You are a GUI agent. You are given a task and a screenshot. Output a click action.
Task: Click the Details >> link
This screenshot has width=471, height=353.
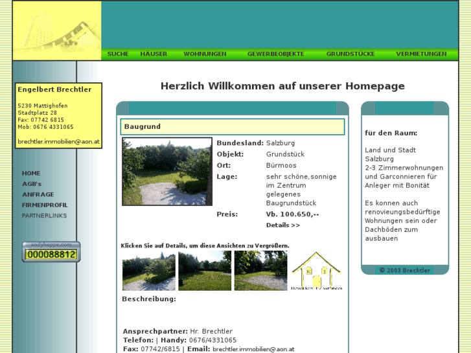283,225
